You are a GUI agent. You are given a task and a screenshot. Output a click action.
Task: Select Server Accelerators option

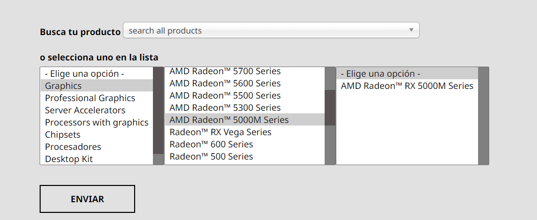85,110
